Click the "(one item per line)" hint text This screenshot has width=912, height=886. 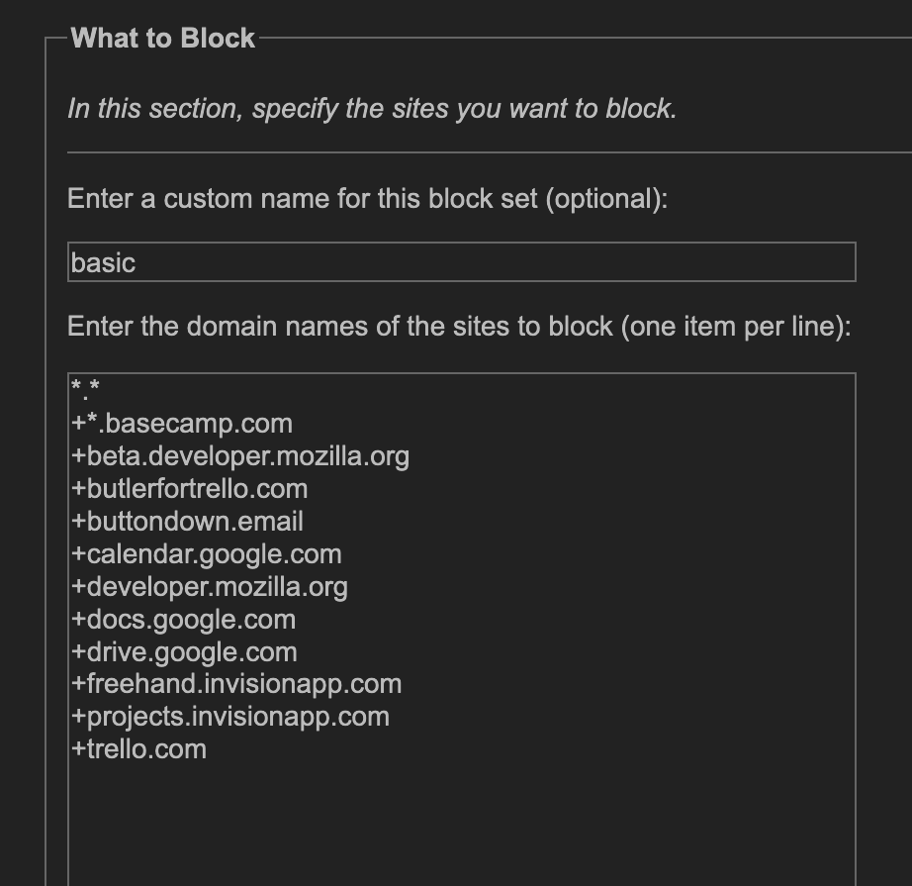736,327
